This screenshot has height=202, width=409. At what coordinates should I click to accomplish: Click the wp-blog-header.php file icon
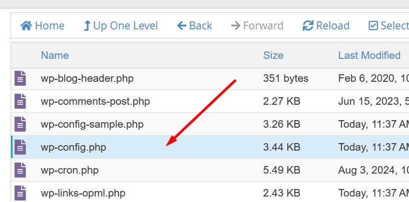[20, 78]
